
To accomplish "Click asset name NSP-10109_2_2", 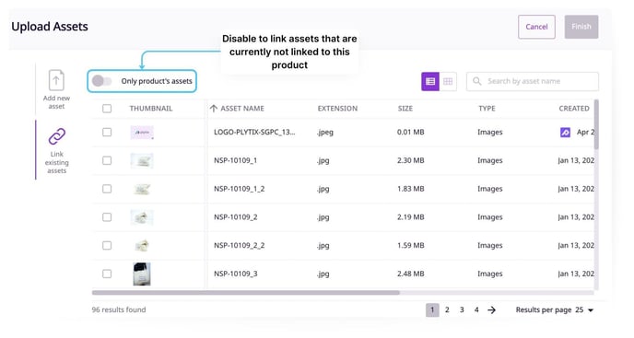I will (239, 245).
